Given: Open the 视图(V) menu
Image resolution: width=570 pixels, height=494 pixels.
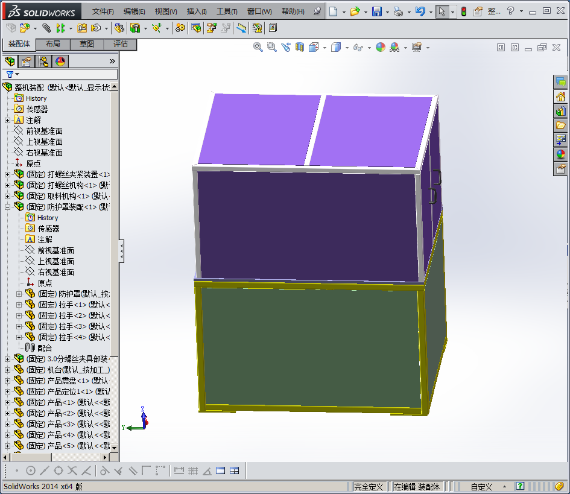Looking at the screenshot, I should pyautogui.click(x=166, y=11).
